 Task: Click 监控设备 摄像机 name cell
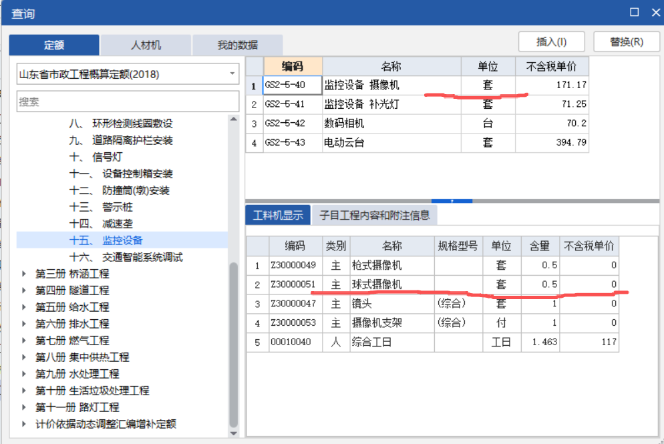(391, 85)
